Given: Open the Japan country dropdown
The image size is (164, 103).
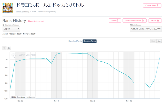Looking at the screenshot, I should [x=11, y=29].
